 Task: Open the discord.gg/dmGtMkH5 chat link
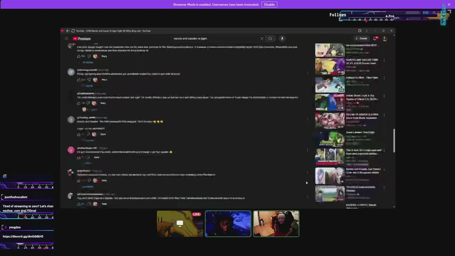point(23,236)
